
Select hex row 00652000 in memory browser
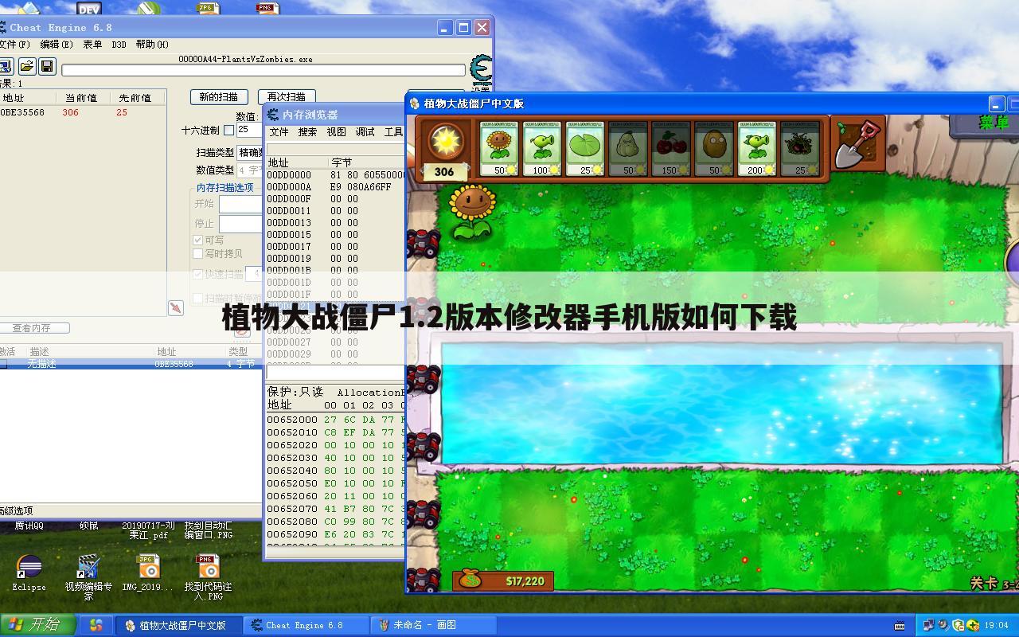336,420
